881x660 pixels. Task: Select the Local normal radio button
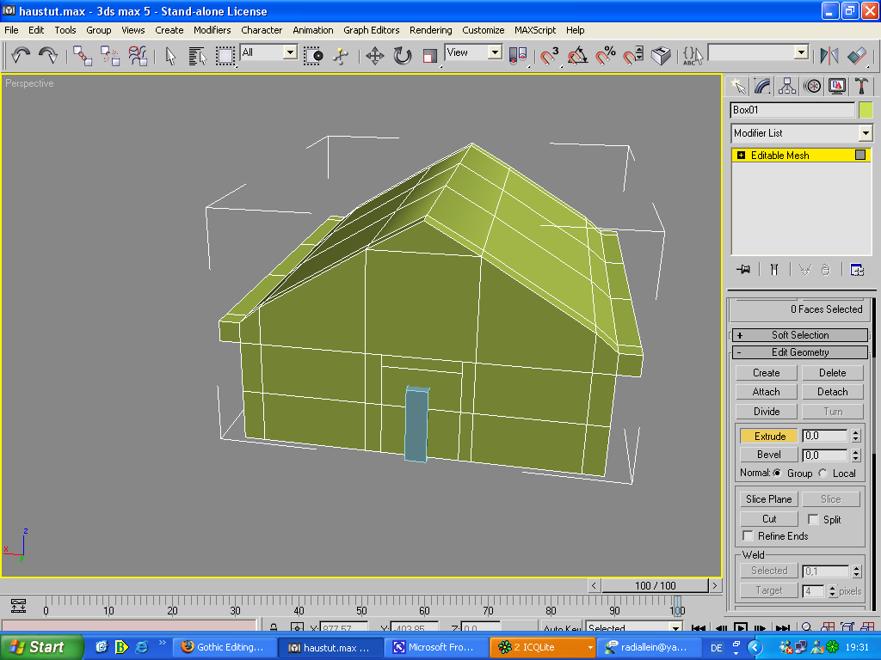(x=822, y=474)
